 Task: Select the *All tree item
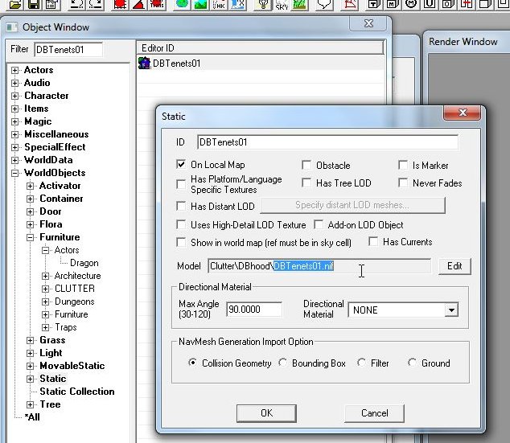[32, 417]
